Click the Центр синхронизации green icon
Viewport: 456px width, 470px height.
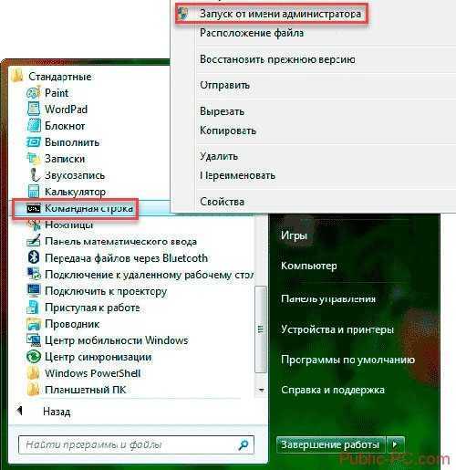[x=34, y=357]
